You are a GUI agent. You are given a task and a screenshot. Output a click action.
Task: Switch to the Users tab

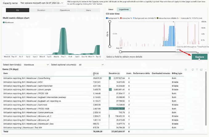[88, 10]
